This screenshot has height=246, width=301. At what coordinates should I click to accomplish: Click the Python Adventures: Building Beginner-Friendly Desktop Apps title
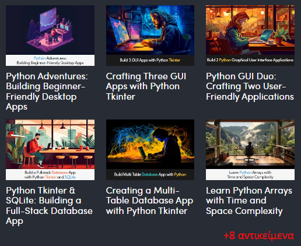(47, 92)
